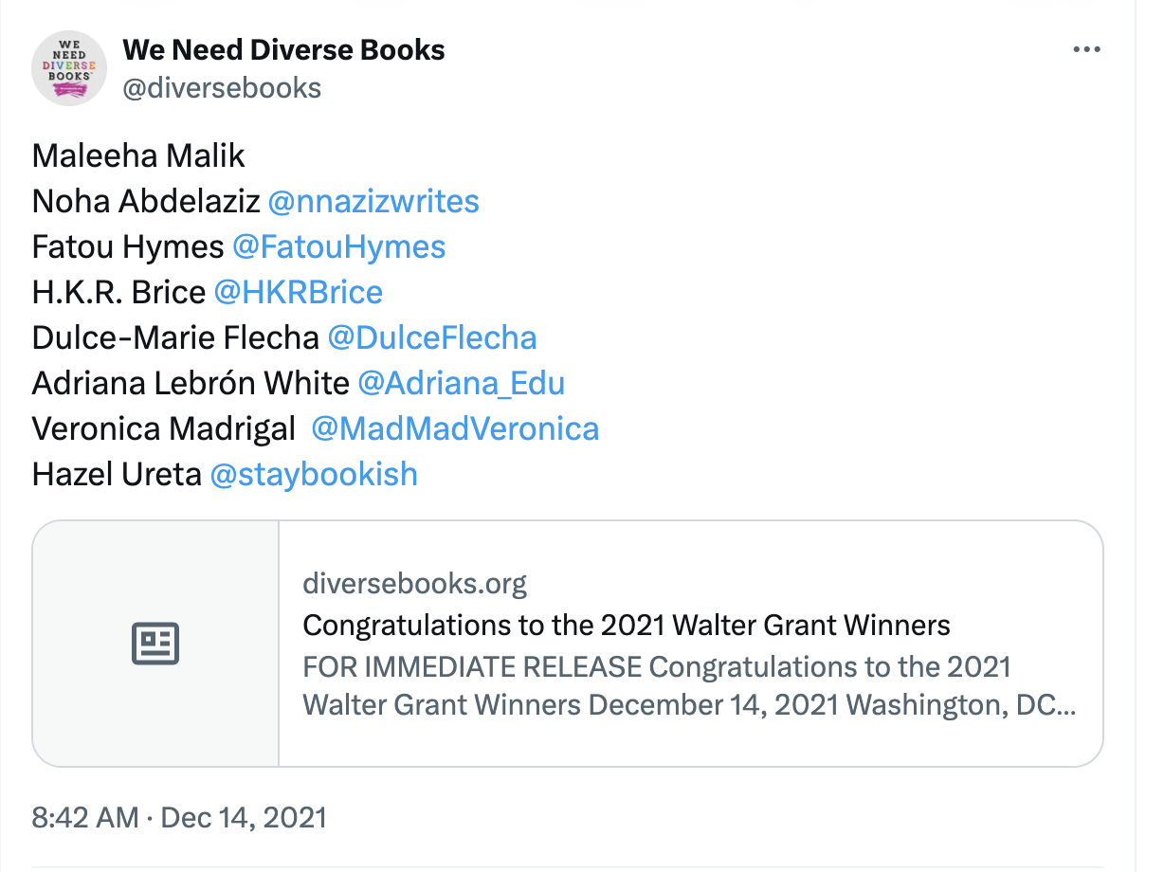This screenshot has height=872, width=1164.
Task: Click the We Need Diverse Books avatar
Action: (68, 68)
